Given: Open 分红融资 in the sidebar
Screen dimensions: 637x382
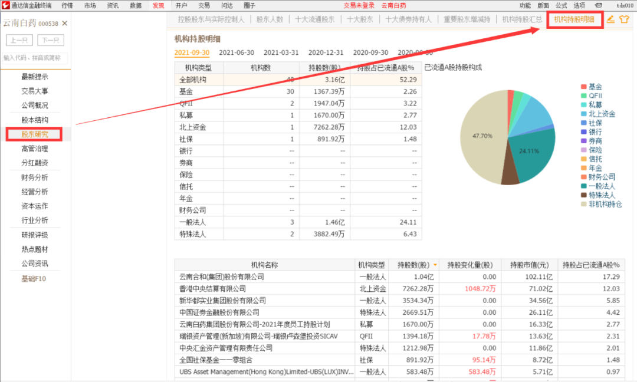Looking at the screenshot, I should pyautogui.click(x=35, y=163).
